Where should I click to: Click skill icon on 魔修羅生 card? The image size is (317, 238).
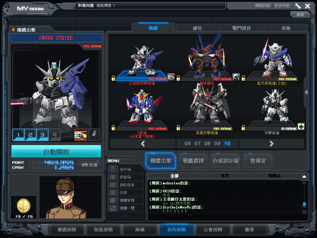[x=236, y=77]
